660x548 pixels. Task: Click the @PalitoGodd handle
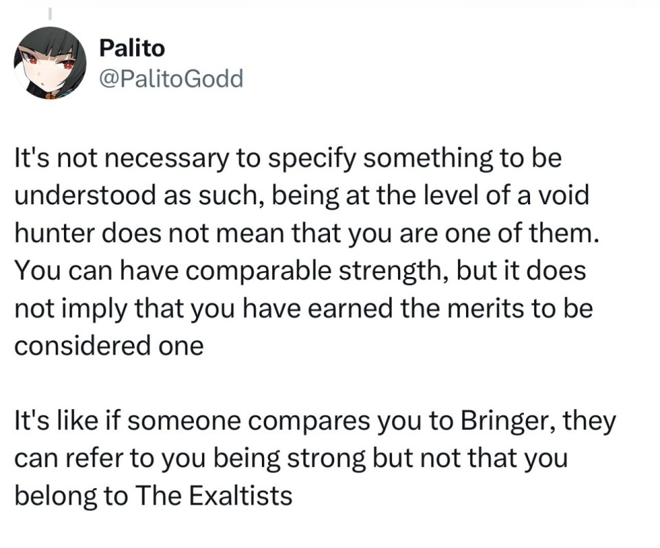point(171,79)
